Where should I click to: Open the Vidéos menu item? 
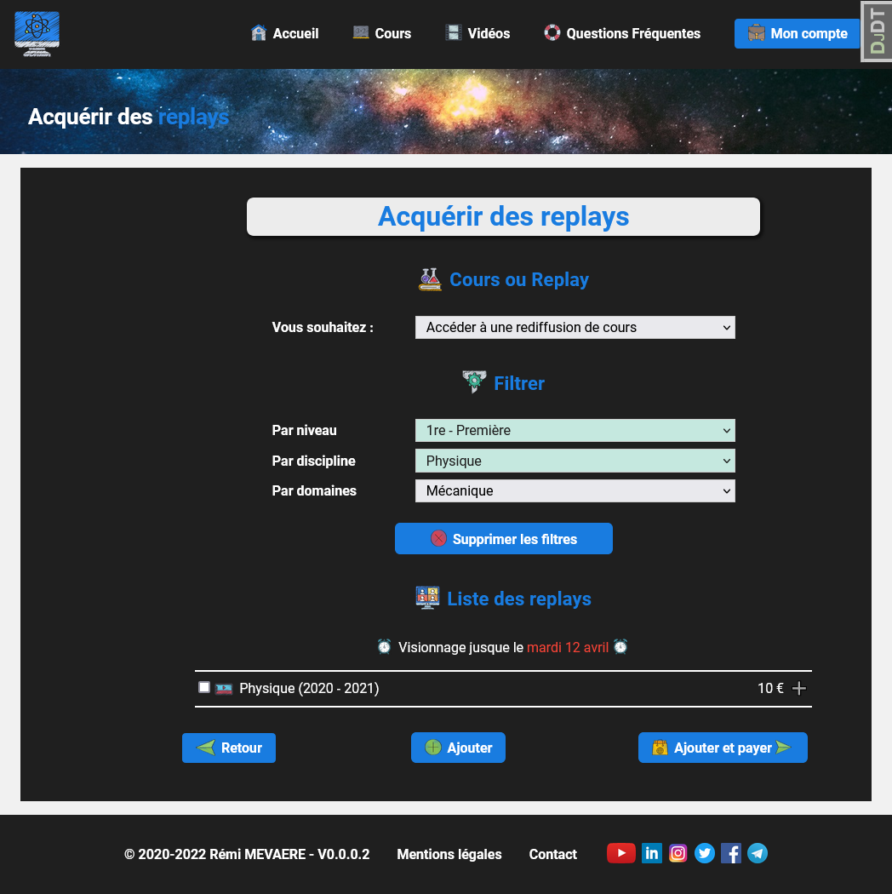[477, 34]
